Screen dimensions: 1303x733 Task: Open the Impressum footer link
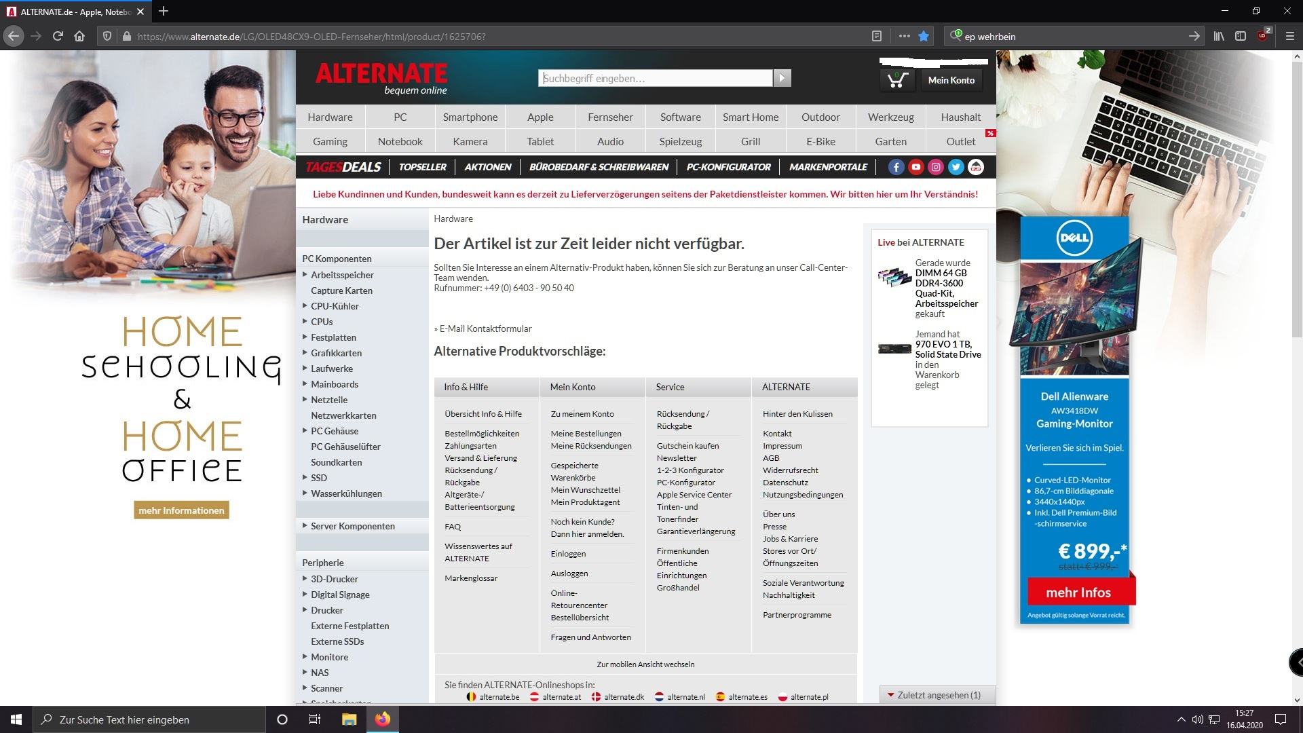[x=782, y=446]
